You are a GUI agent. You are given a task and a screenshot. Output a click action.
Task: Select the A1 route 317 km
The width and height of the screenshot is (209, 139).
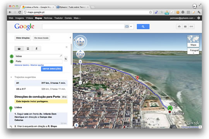pyautogui.click(x=41, y=83)
